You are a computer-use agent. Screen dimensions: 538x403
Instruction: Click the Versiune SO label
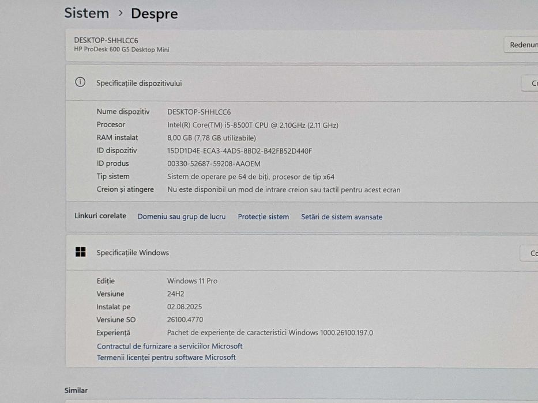click(x=116, y=320)
